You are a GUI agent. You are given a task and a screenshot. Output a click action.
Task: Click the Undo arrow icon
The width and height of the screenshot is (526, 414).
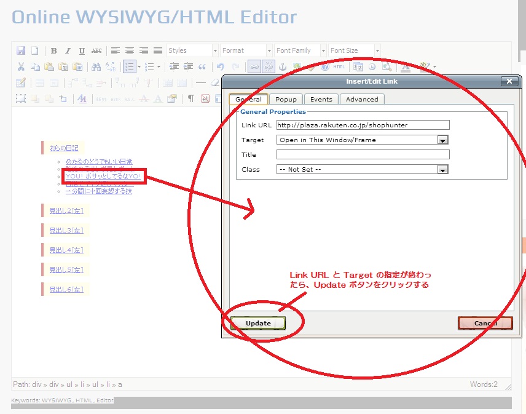click(221, 67)
